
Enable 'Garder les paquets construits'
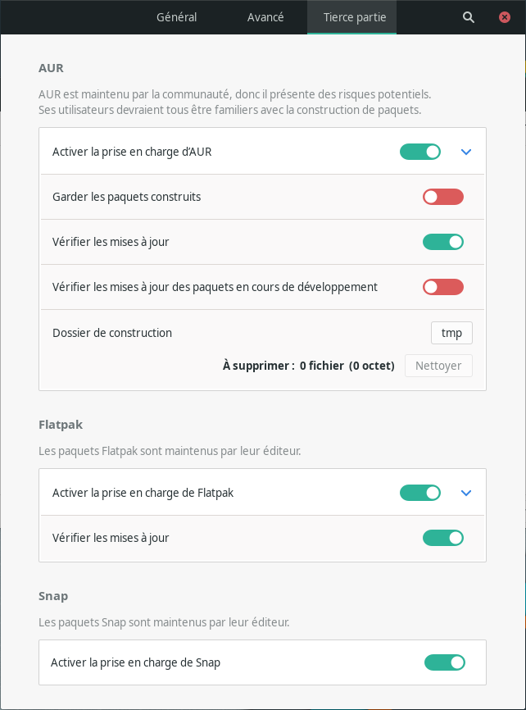[x=442, y=196]
